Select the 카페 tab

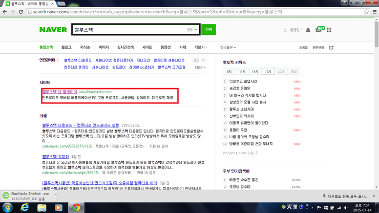pos(182,48)
